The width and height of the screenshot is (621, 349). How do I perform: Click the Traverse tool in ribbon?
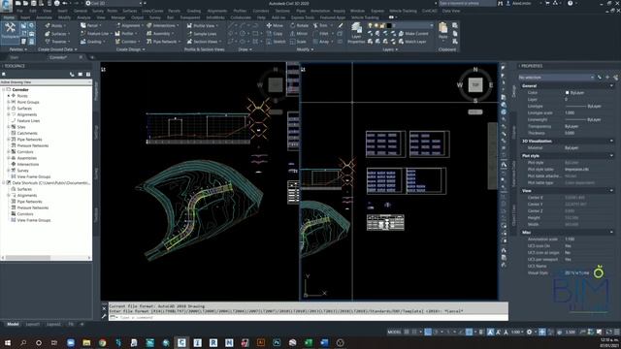point(56,42)
